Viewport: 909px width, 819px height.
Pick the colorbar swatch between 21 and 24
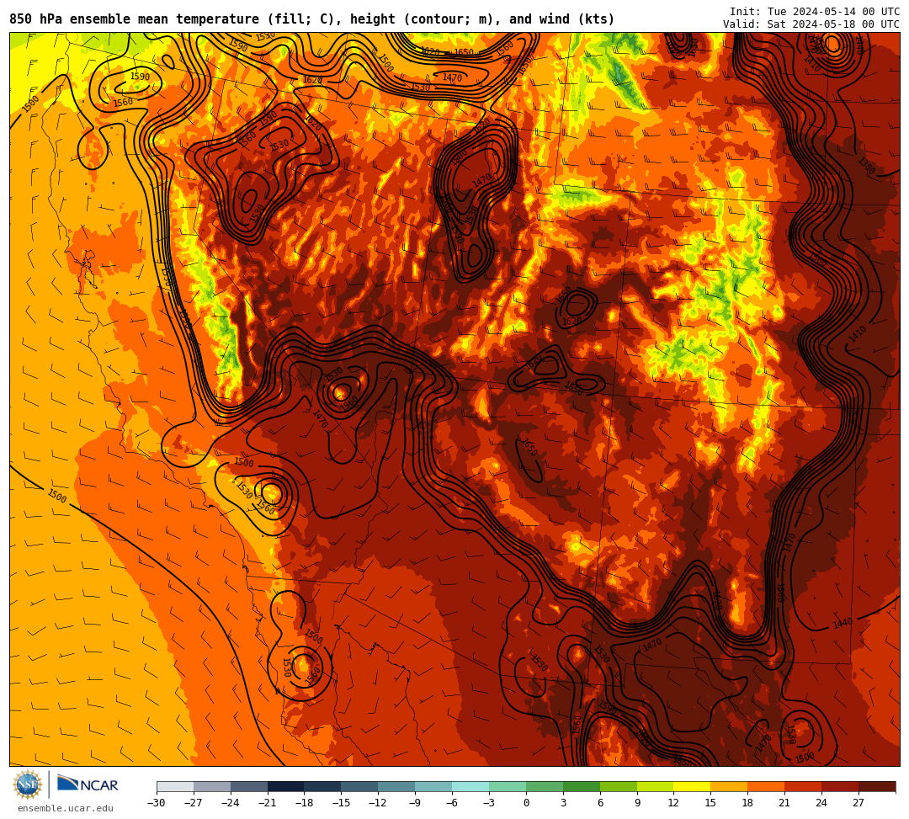coord(804,786)
